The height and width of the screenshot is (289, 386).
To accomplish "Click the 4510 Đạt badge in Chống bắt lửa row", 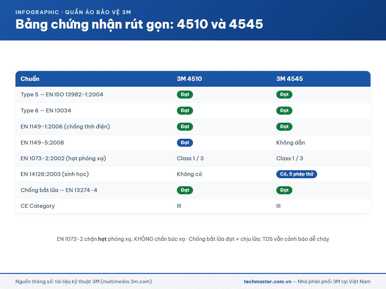I will coord(185,190).
